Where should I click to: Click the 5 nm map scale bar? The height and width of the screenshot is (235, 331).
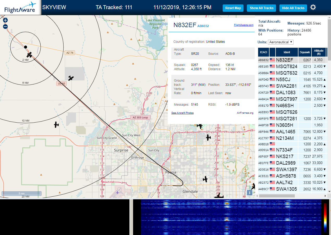click(22, 194)
